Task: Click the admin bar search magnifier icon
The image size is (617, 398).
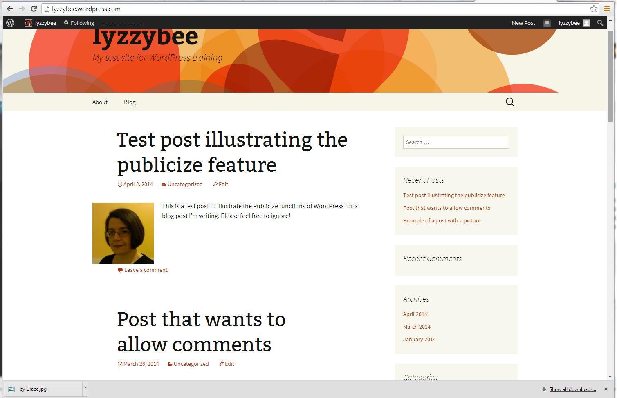Action: pyautogui.click(x=600, y=23)
